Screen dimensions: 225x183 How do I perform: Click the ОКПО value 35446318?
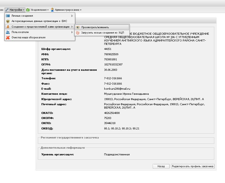(x=110, y=123)
